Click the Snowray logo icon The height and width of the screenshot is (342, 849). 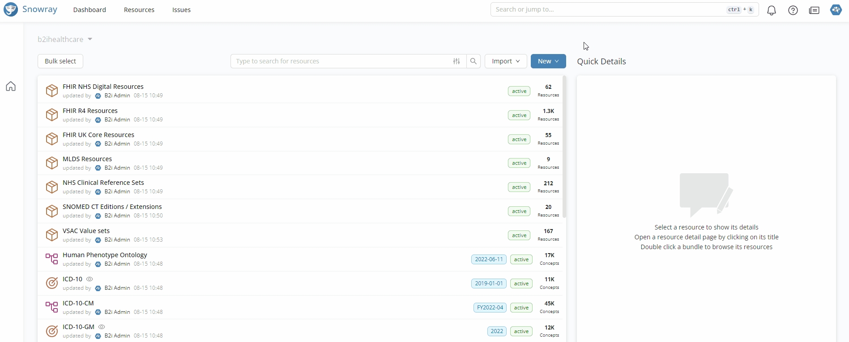[x=11, y=9]
